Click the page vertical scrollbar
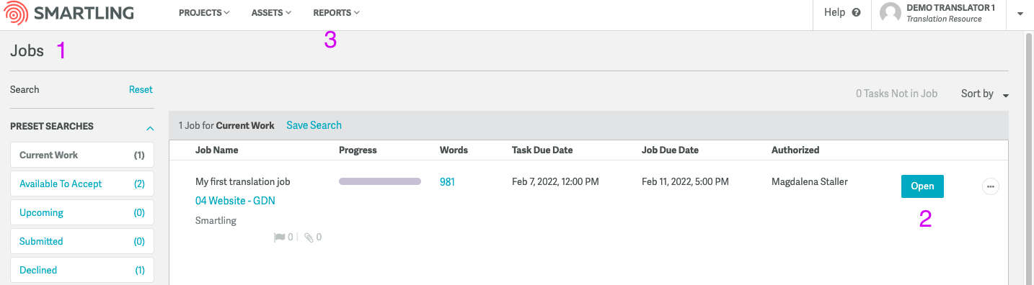This screenshot has height=285, width=1034. (x=1029, y=158)
